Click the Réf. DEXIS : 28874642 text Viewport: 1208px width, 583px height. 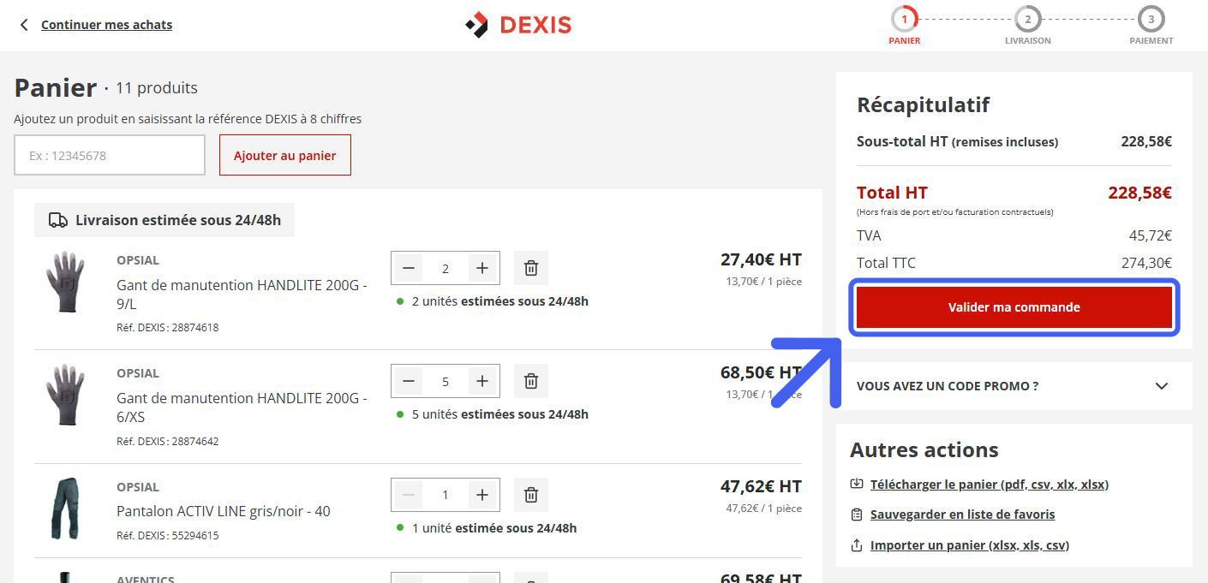point(168,442)
